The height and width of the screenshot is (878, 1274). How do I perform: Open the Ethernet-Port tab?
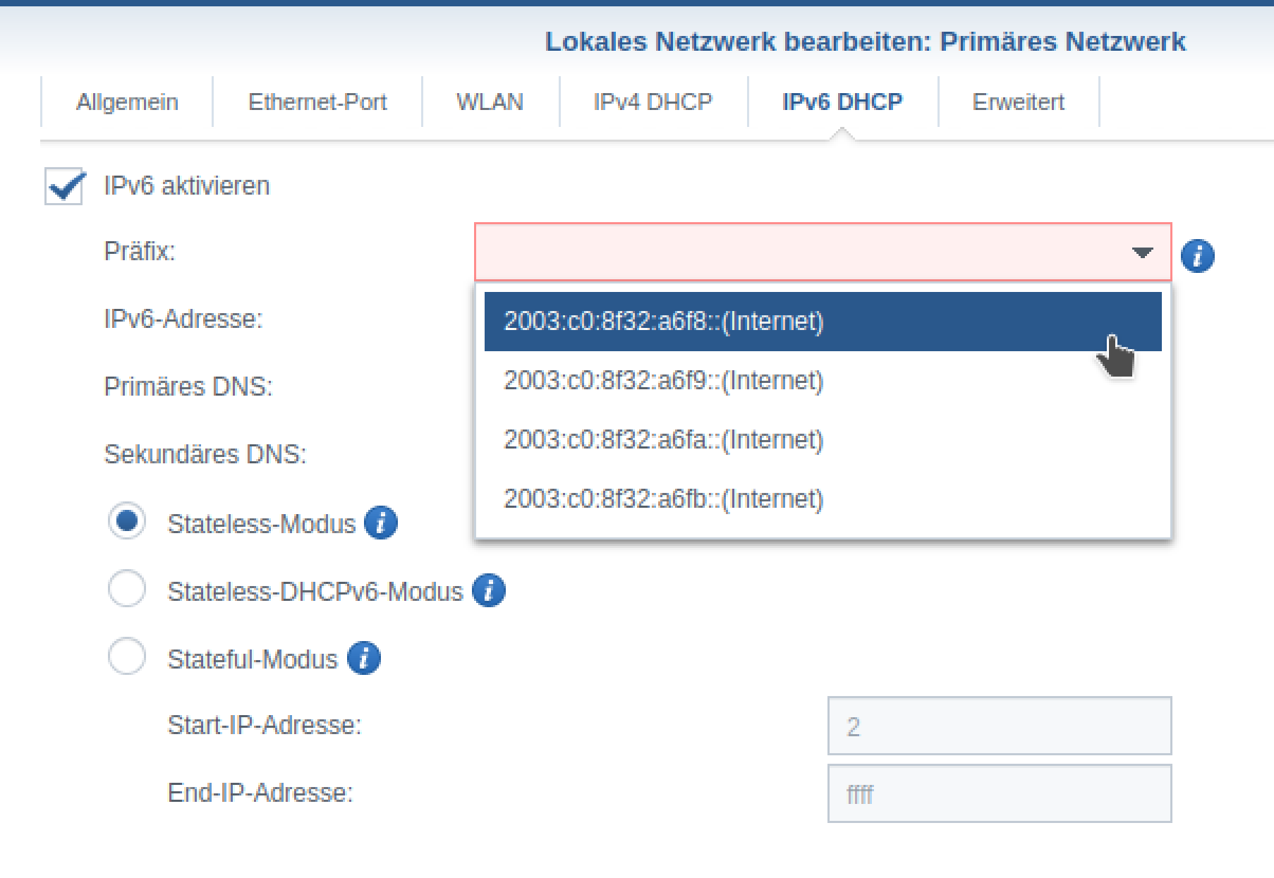[x=317, y=102]
